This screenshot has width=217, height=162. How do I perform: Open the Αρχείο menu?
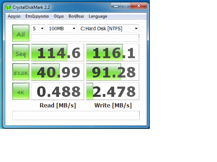click(x=14, y=16)
